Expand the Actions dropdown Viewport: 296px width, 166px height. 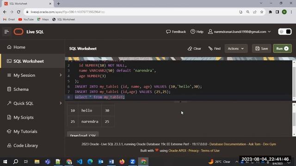235,48
